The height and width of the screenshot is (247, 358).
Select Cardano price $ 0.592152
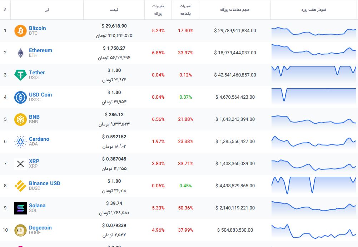[114, 137]
